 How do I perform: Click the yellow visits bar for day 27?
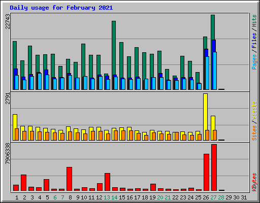[x=213, y=123]
